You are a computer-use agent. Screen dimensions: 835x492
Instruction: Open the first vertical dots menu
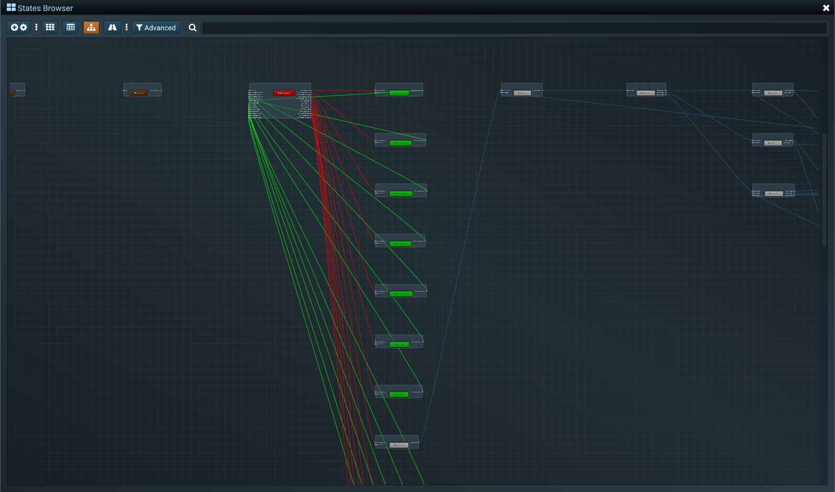click(36, 28)
